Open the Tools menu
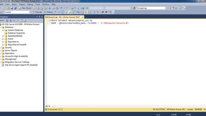 (37, 4)
